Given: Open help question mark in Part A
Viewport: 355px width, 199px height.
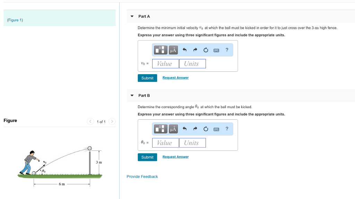Looking at the screenshot, I should (227, 50).
